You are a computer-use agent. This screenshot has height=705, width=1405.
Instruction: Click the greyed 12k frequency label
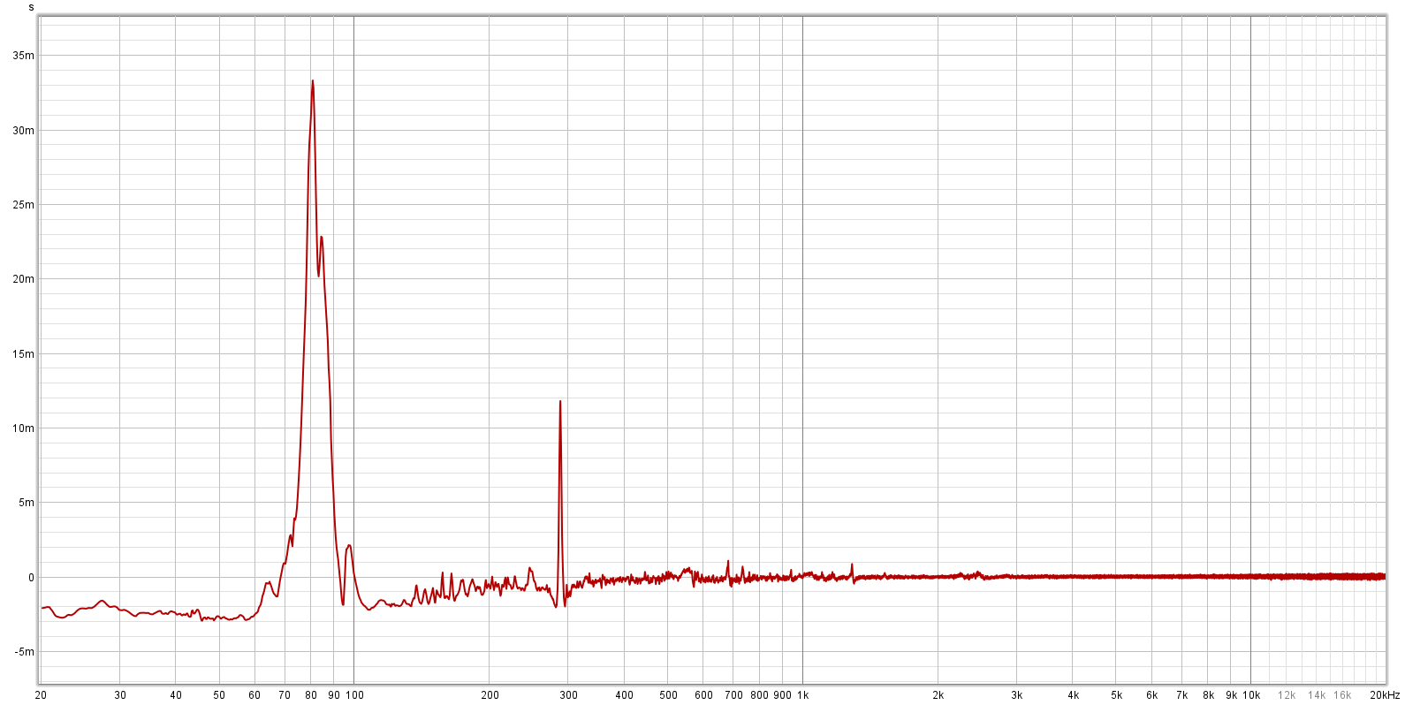[1287, 695]
